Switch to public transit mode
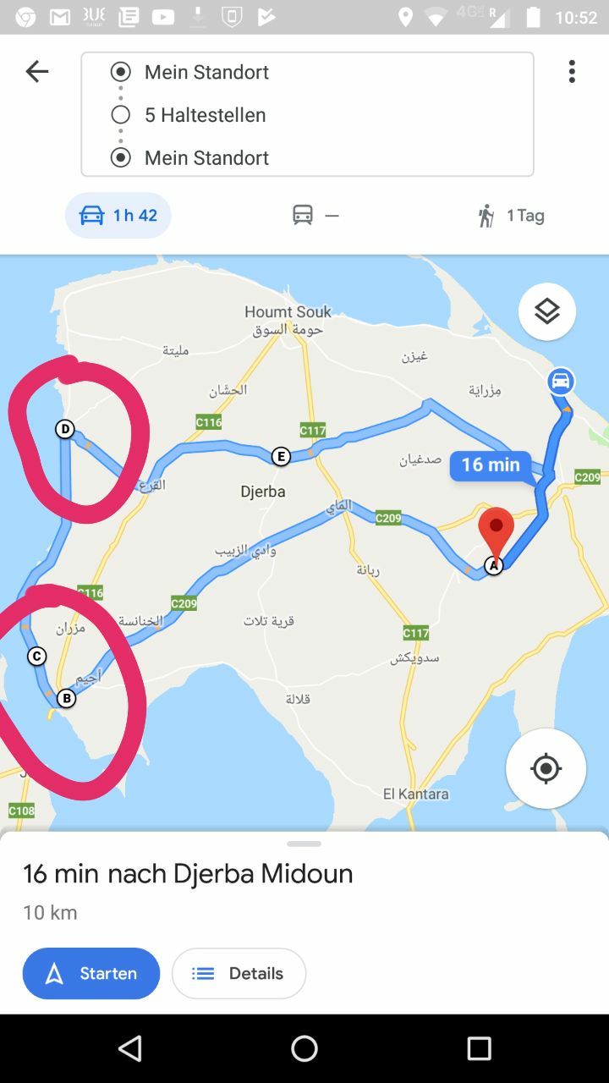This screenshot has width=609, height=1083. pos(315,216)
